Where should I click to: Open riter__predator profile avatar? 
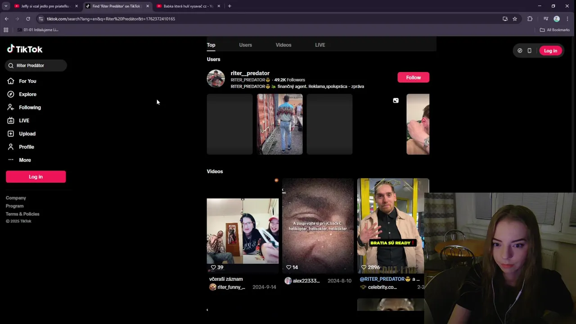point(216,78)
